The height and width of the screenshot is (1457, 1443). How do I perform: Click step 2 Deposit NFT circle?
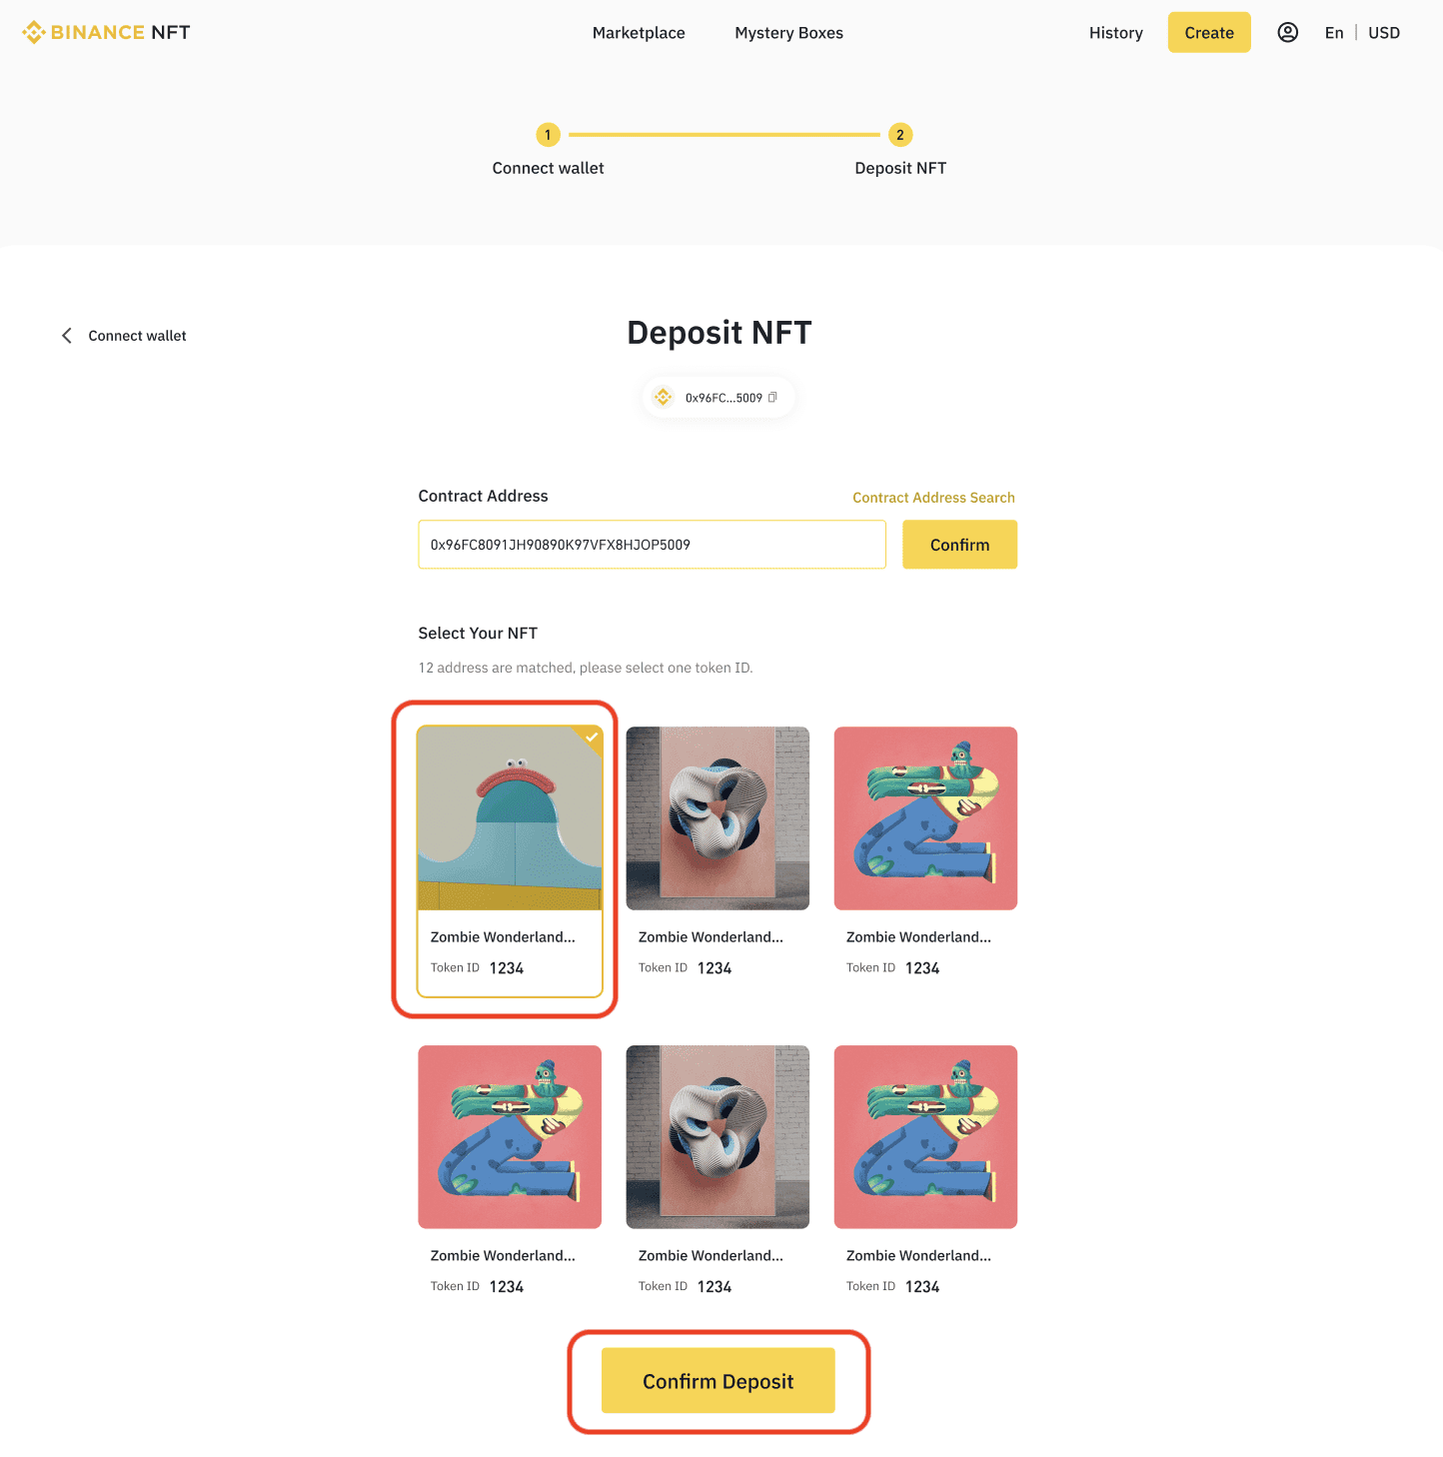900,135
